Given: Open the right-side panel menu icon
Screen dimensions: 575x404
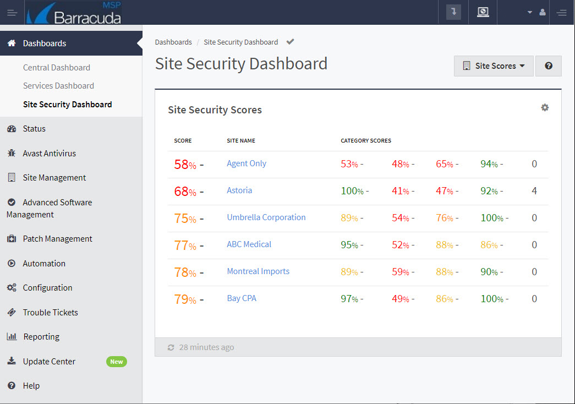Looking at the screenshot, I should click(561, 13).
